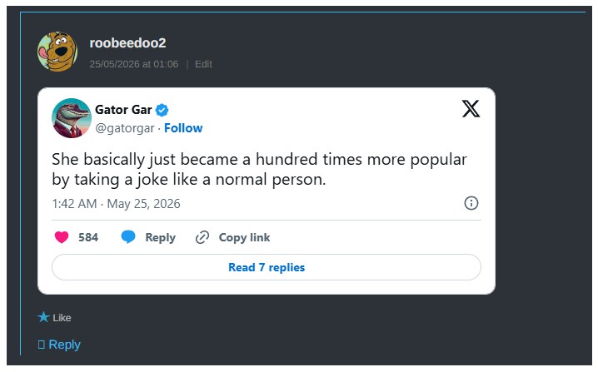
Task: Edit the forum post
Action: click(x=203, y=64)
